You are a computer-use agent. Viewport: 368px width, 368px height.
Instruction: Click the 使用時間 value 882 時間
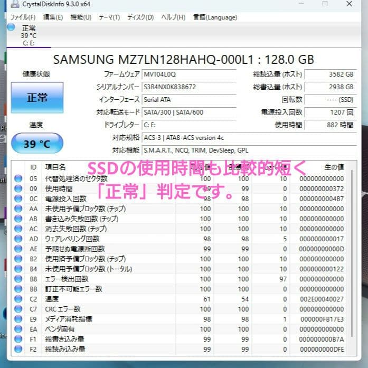(x=331, y=125)
